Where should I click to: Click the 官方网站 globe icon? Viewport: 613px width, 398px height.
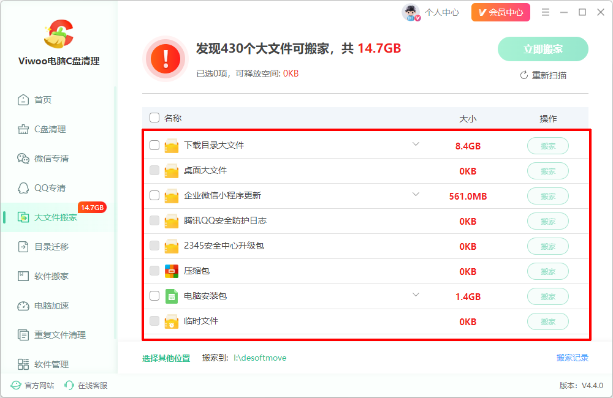click(16, 386)
